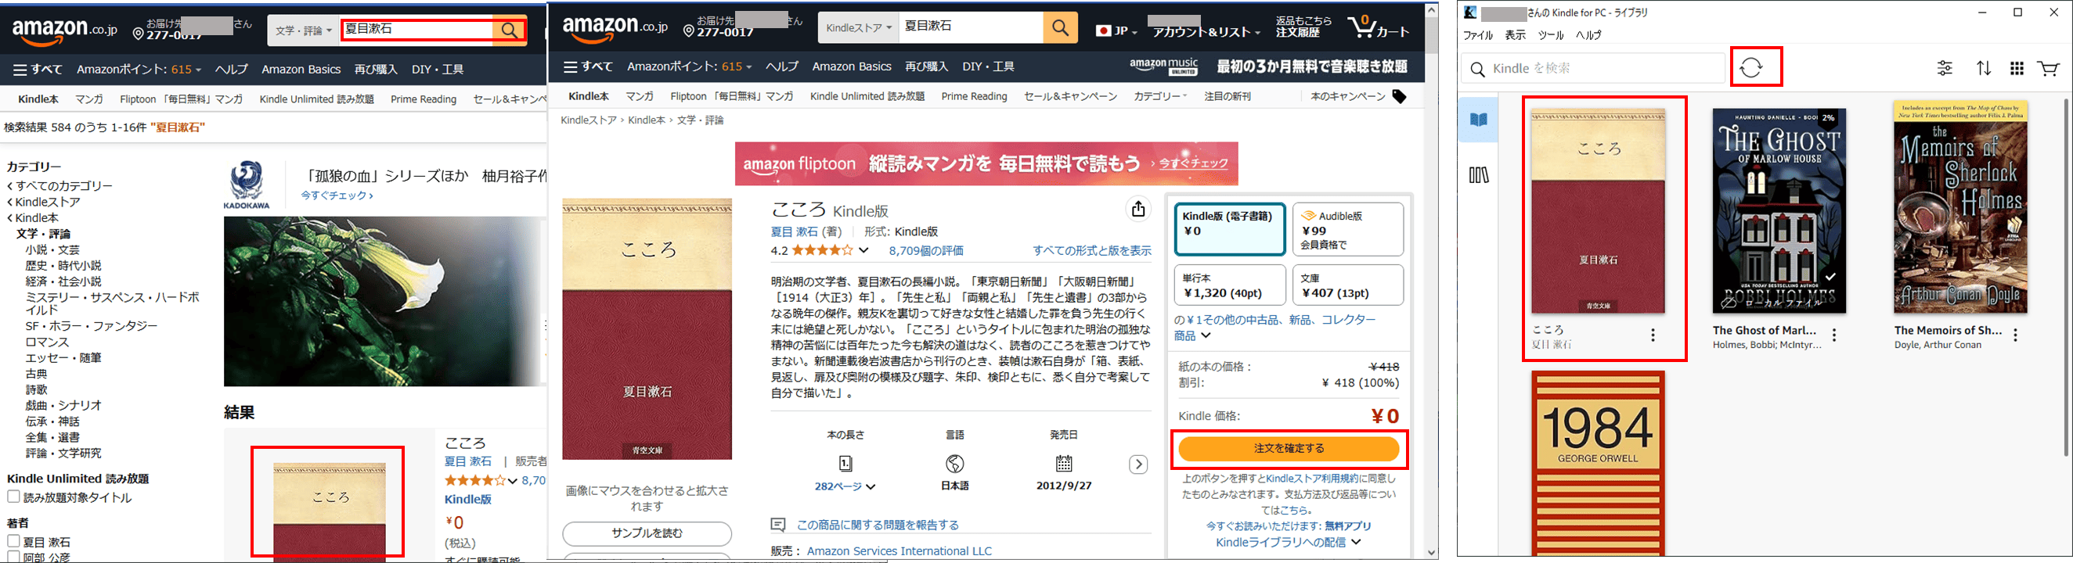This screenshot has height=563, width=2073.
Task: Open Kindleストア category dropdown in search bar
Action: coord(859,28)
